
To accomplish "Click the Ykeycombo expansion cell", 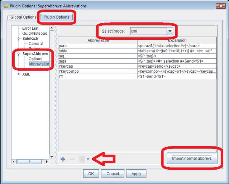I will pos(177,71).
